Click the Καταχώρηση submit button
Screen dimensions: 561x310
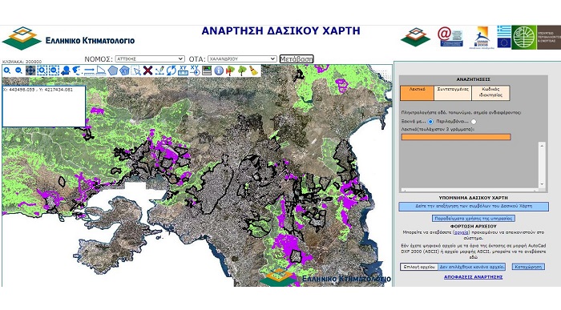pos(528,267)
